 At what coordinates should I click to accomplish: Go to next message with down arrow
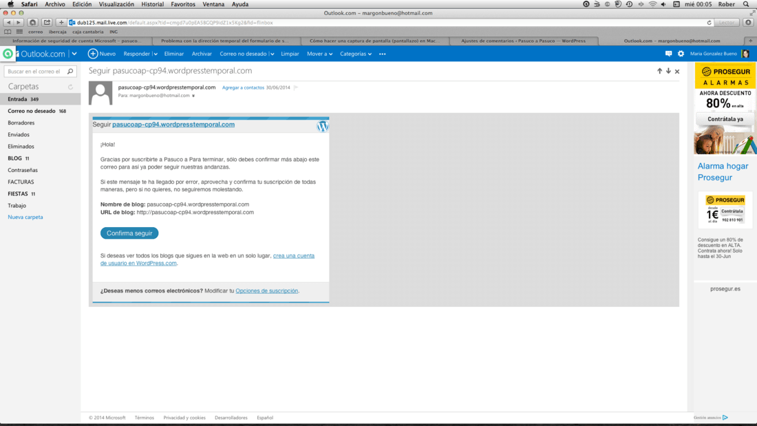pyautogui.click(x=668, y=71)
